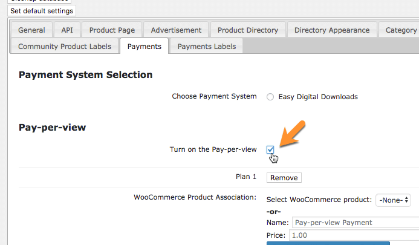
Task: Open the partially visible Category tab
Action: coord(400,30)
